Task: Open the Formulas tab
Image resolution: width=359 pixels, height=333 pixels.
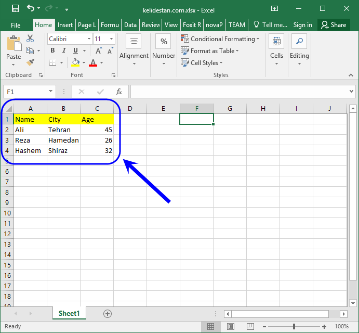Action: [110, 25]
